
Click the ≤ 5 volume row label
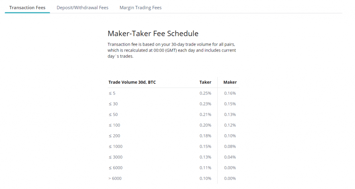[x=112, y=93]
